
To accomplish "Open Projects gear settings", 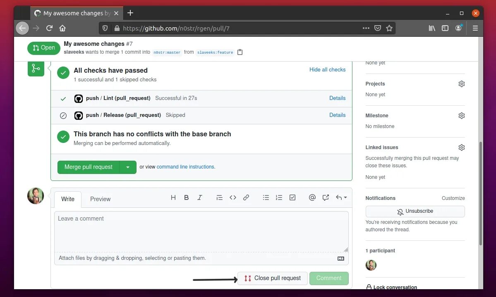I will click(x=462, y=84).
